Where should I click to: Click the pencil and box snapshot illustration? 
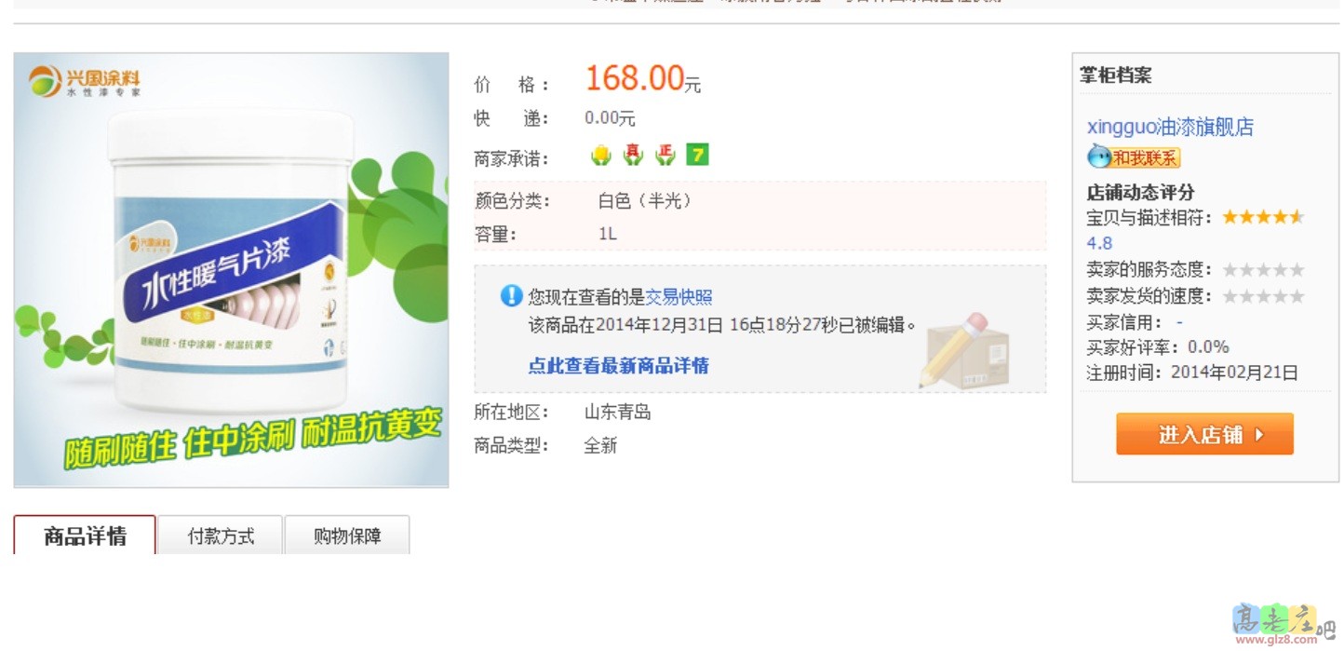tap(964, 350)
